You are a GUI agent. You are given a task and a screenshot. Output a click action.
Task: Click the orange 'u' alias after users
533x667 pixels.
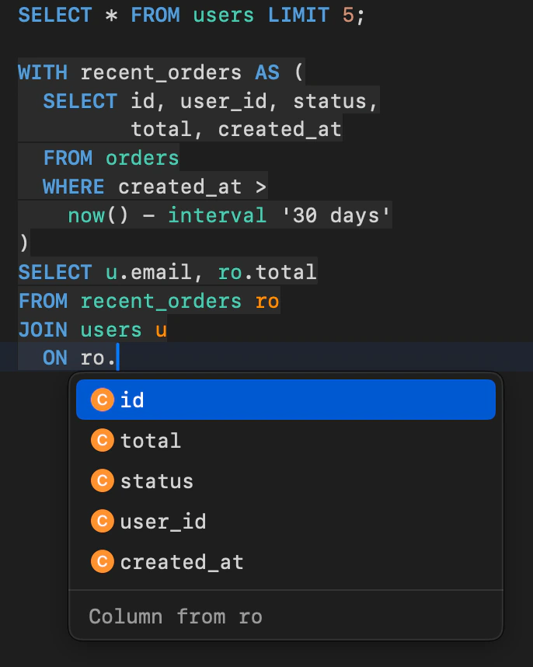point(161,330)
